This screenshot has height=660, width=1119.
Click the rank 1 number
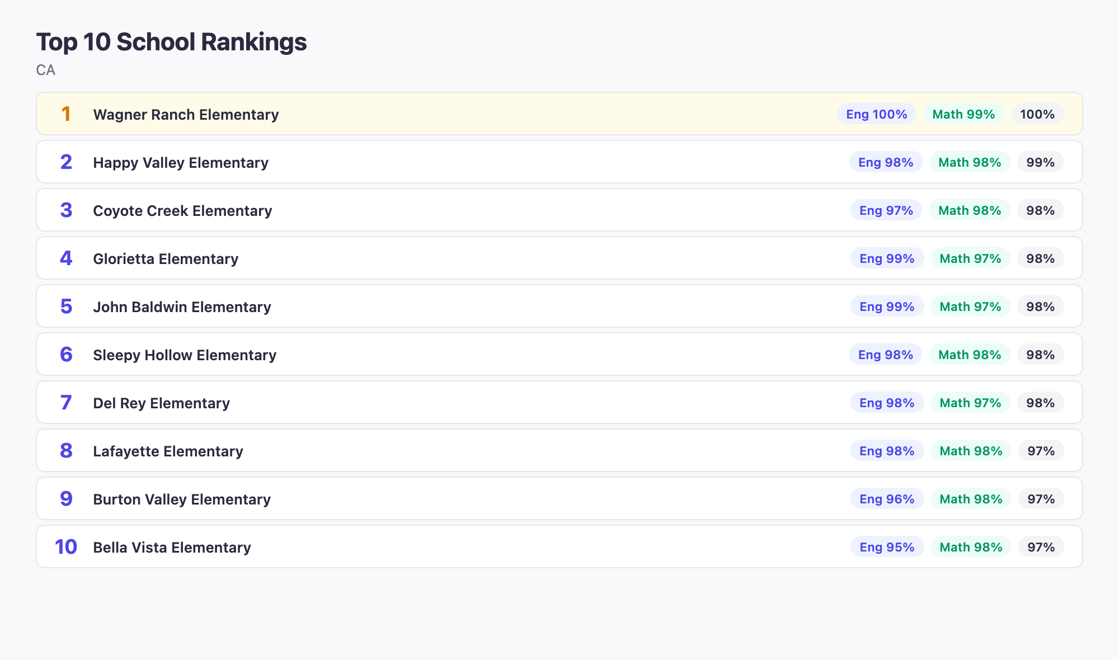(x=66, y=114)
